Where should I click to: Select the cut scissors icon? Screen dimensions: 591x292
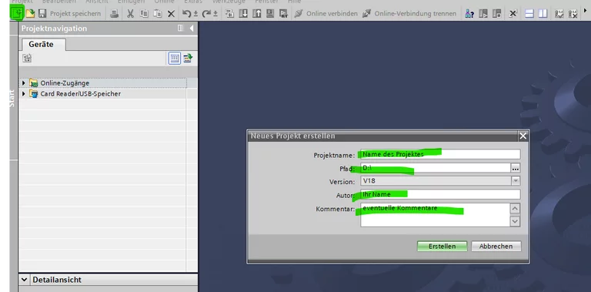click(130, 14)
